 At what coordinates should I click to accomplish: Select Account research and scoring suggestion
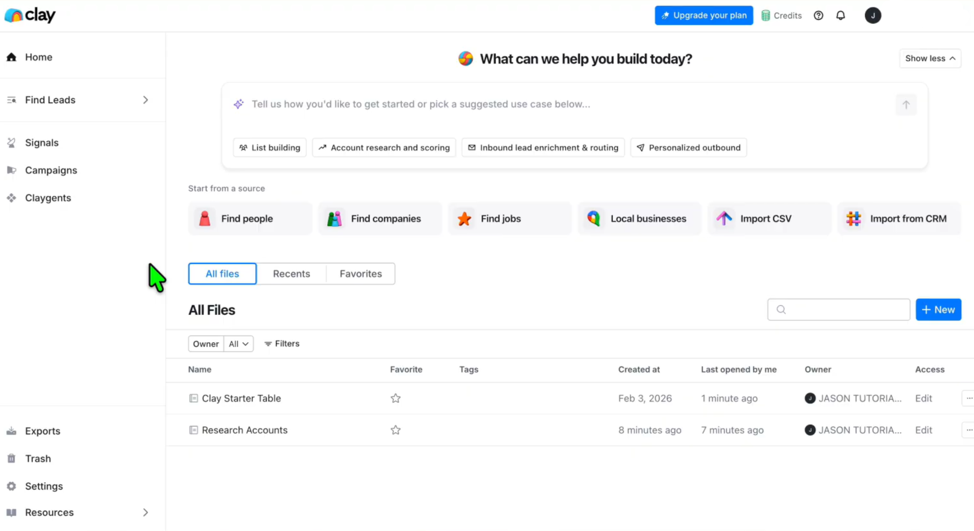(x=384, y=148)
